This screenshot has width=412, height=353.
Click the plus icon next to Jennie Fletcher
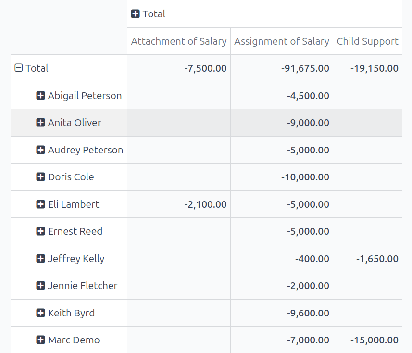(40, 285)
